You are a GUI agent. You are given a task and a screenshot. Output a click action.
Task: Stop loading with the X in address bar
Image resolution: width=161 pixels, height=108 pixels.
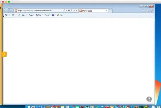coord(76,10)
